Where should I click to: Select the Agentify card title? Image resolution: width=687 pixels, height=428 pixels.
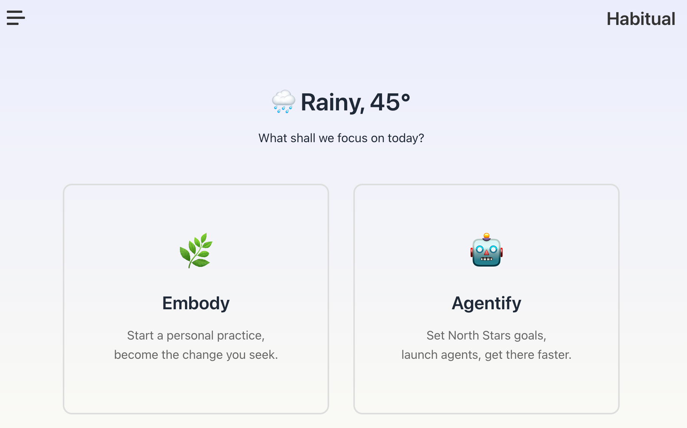tap(486, 303)
